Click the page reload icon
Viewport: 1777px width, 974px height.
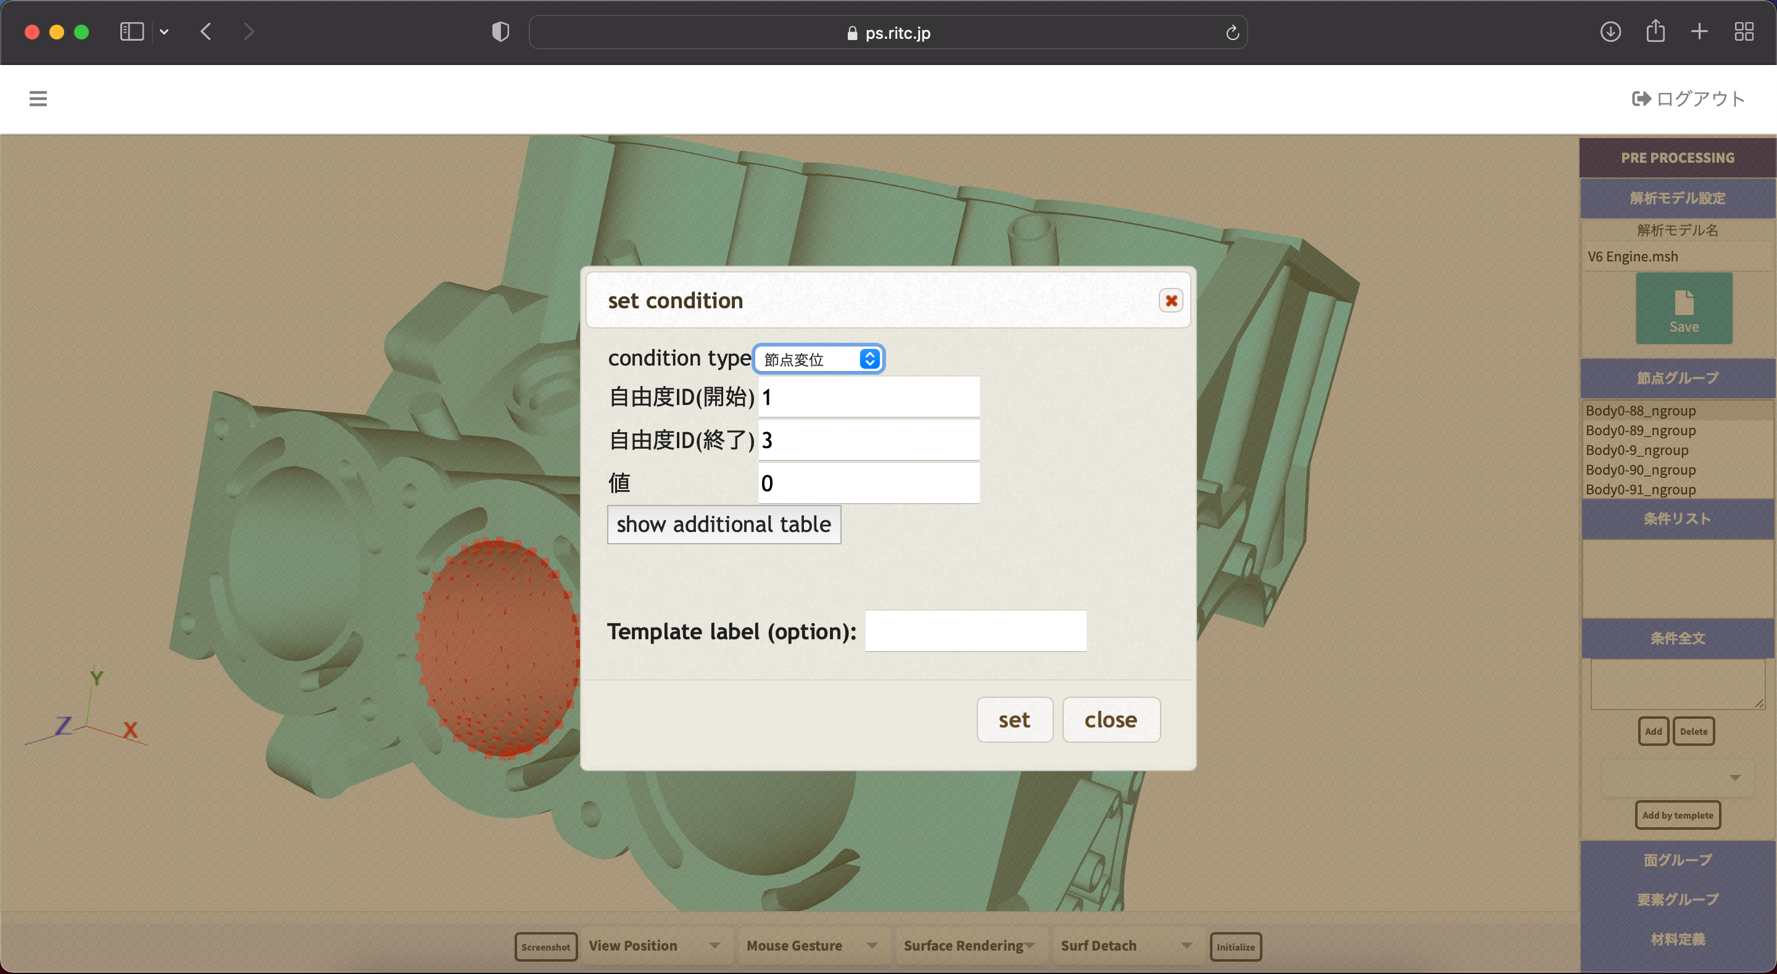(x=1232, y=33)
